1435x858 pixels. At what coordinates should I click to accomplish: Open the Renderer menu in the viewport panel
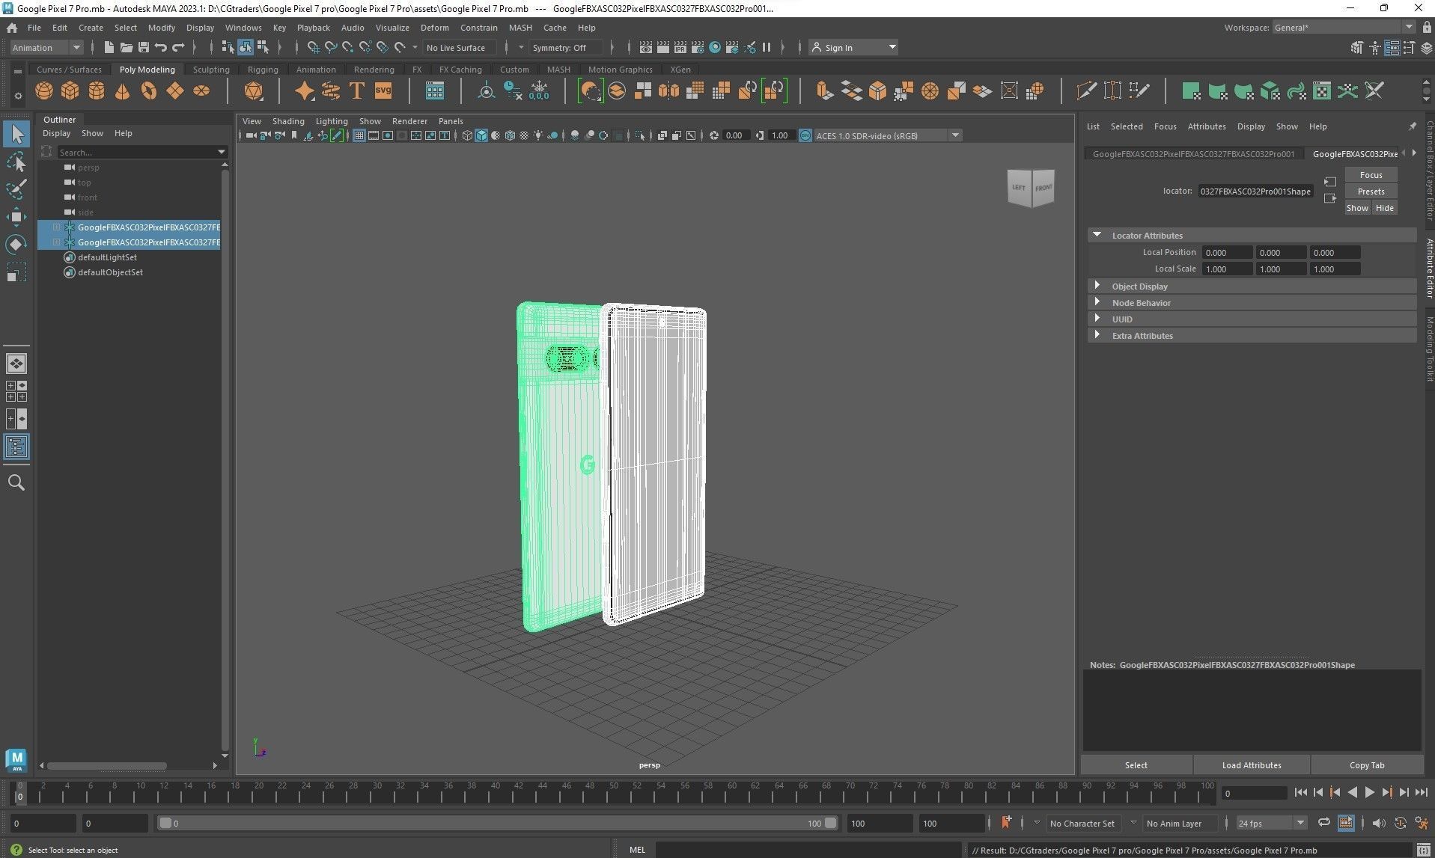click(x=409, y=121)
